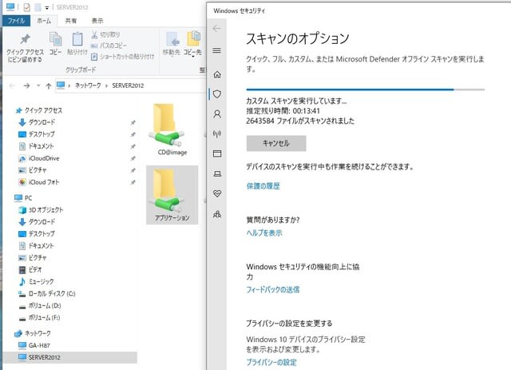Open 保護の履歴 link
The height and width of the screenshot is (370, 511).
click(263, 186)
